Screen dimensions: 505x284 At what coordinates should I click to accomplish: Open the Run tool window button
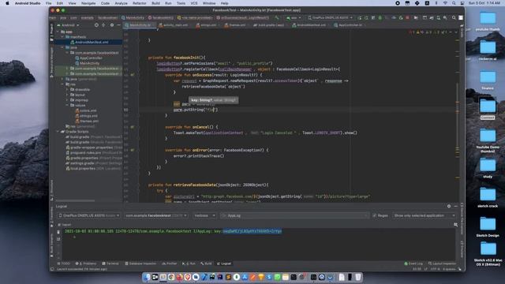[189, 263]
